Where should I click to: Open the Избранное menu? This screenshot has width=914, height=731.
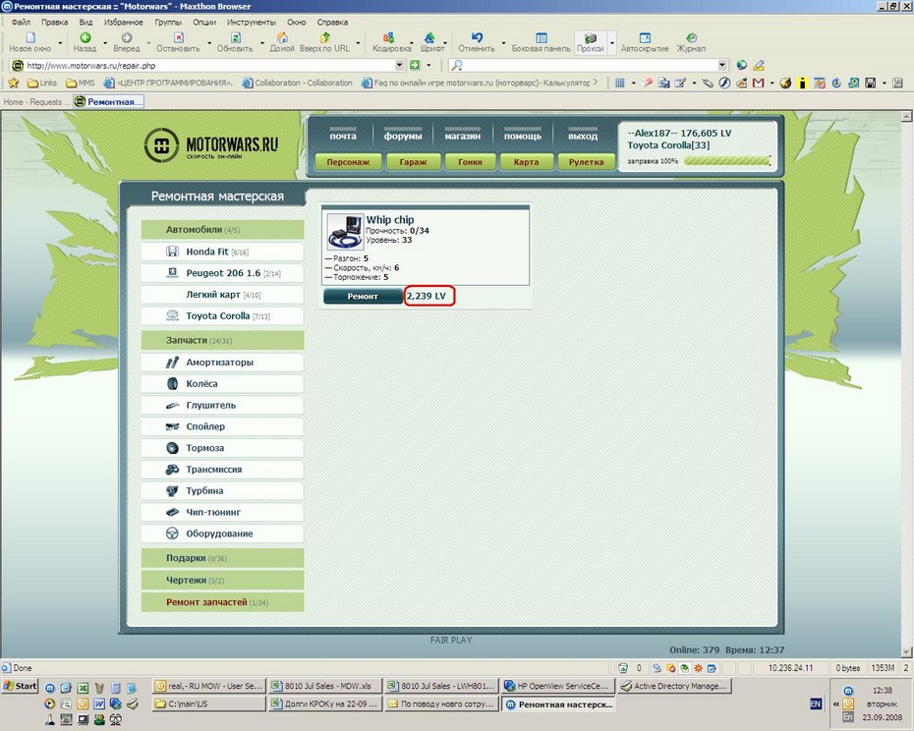[x=123, y=22]
